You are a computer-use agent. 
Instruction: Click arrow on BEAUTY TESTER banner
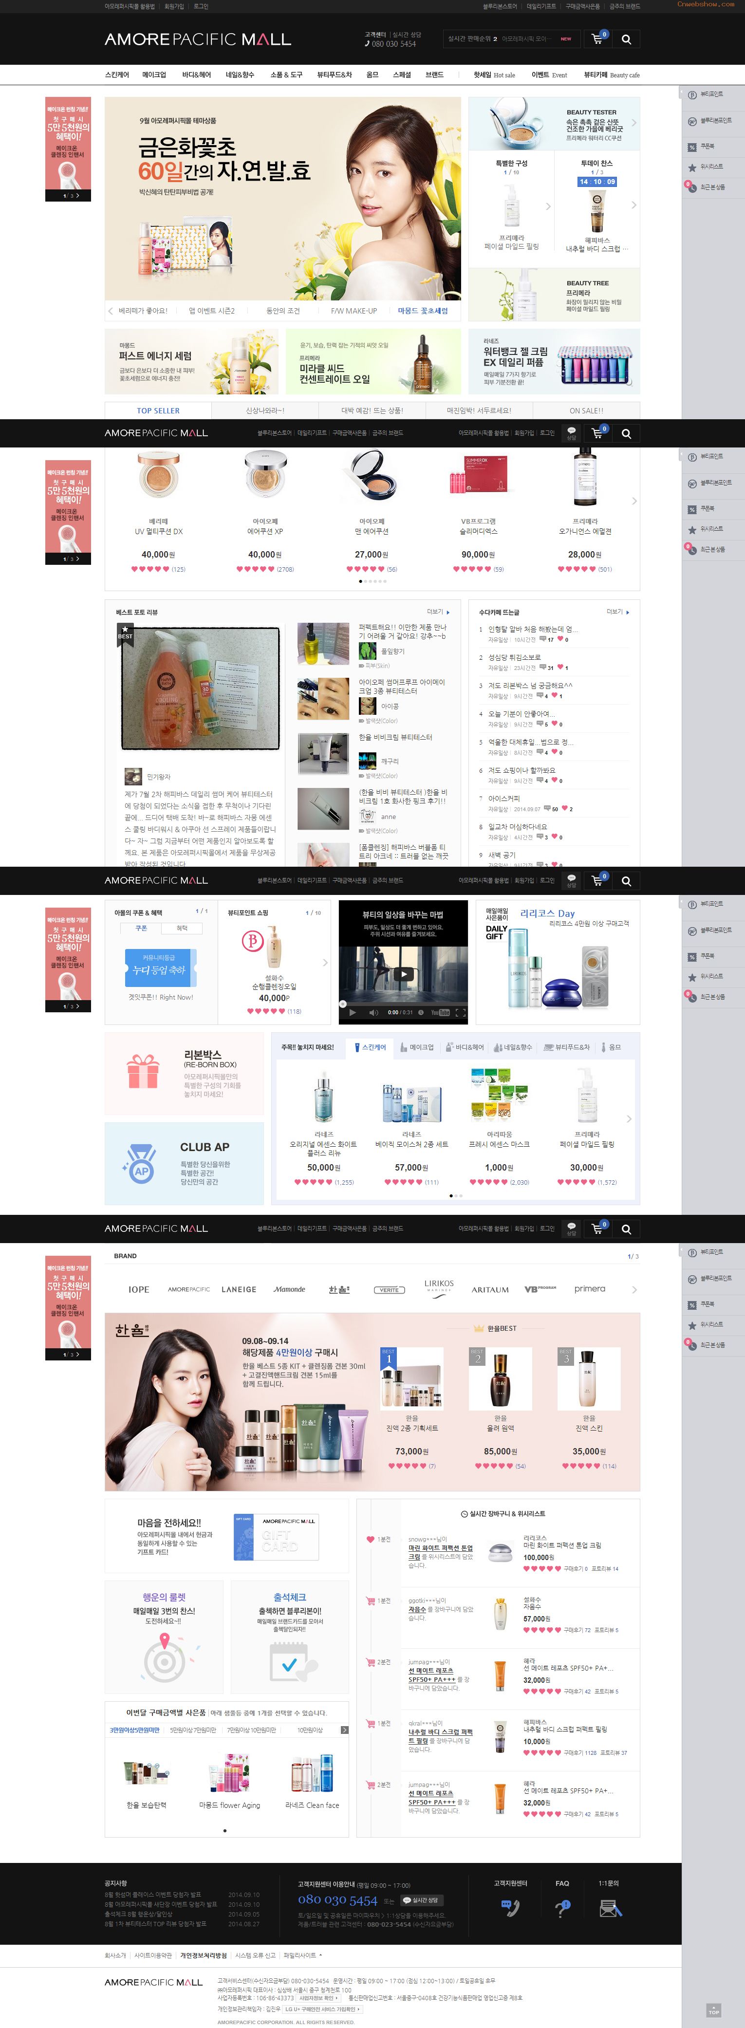(633, 123)
